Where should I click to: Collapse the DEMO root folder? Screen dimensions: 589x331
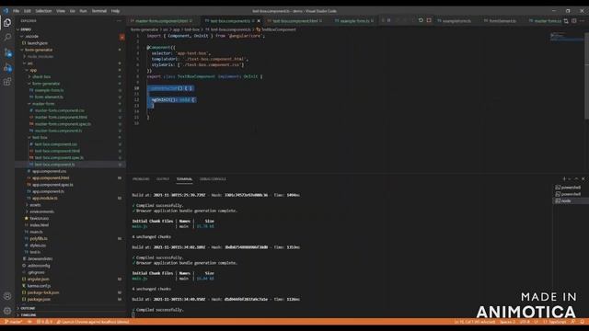point(26,29)
